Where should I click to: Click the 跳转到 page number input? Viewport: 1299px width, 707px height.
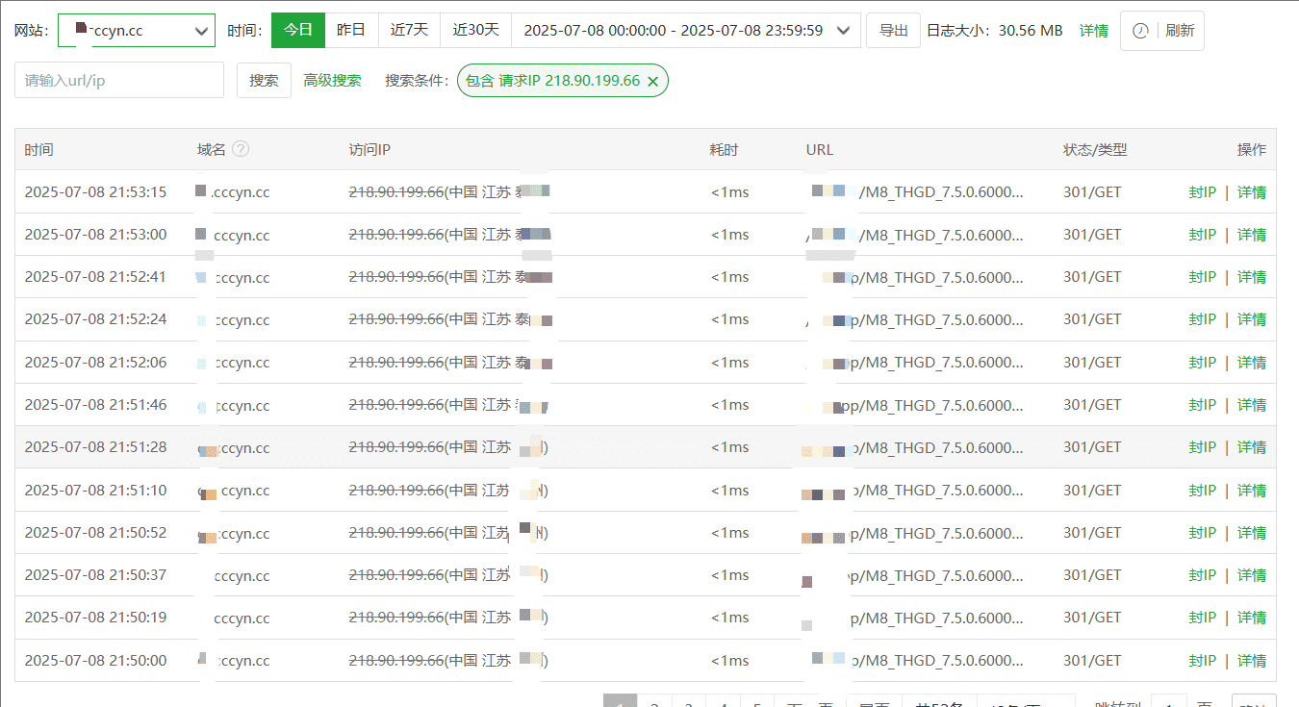[x=1169, y=701]
